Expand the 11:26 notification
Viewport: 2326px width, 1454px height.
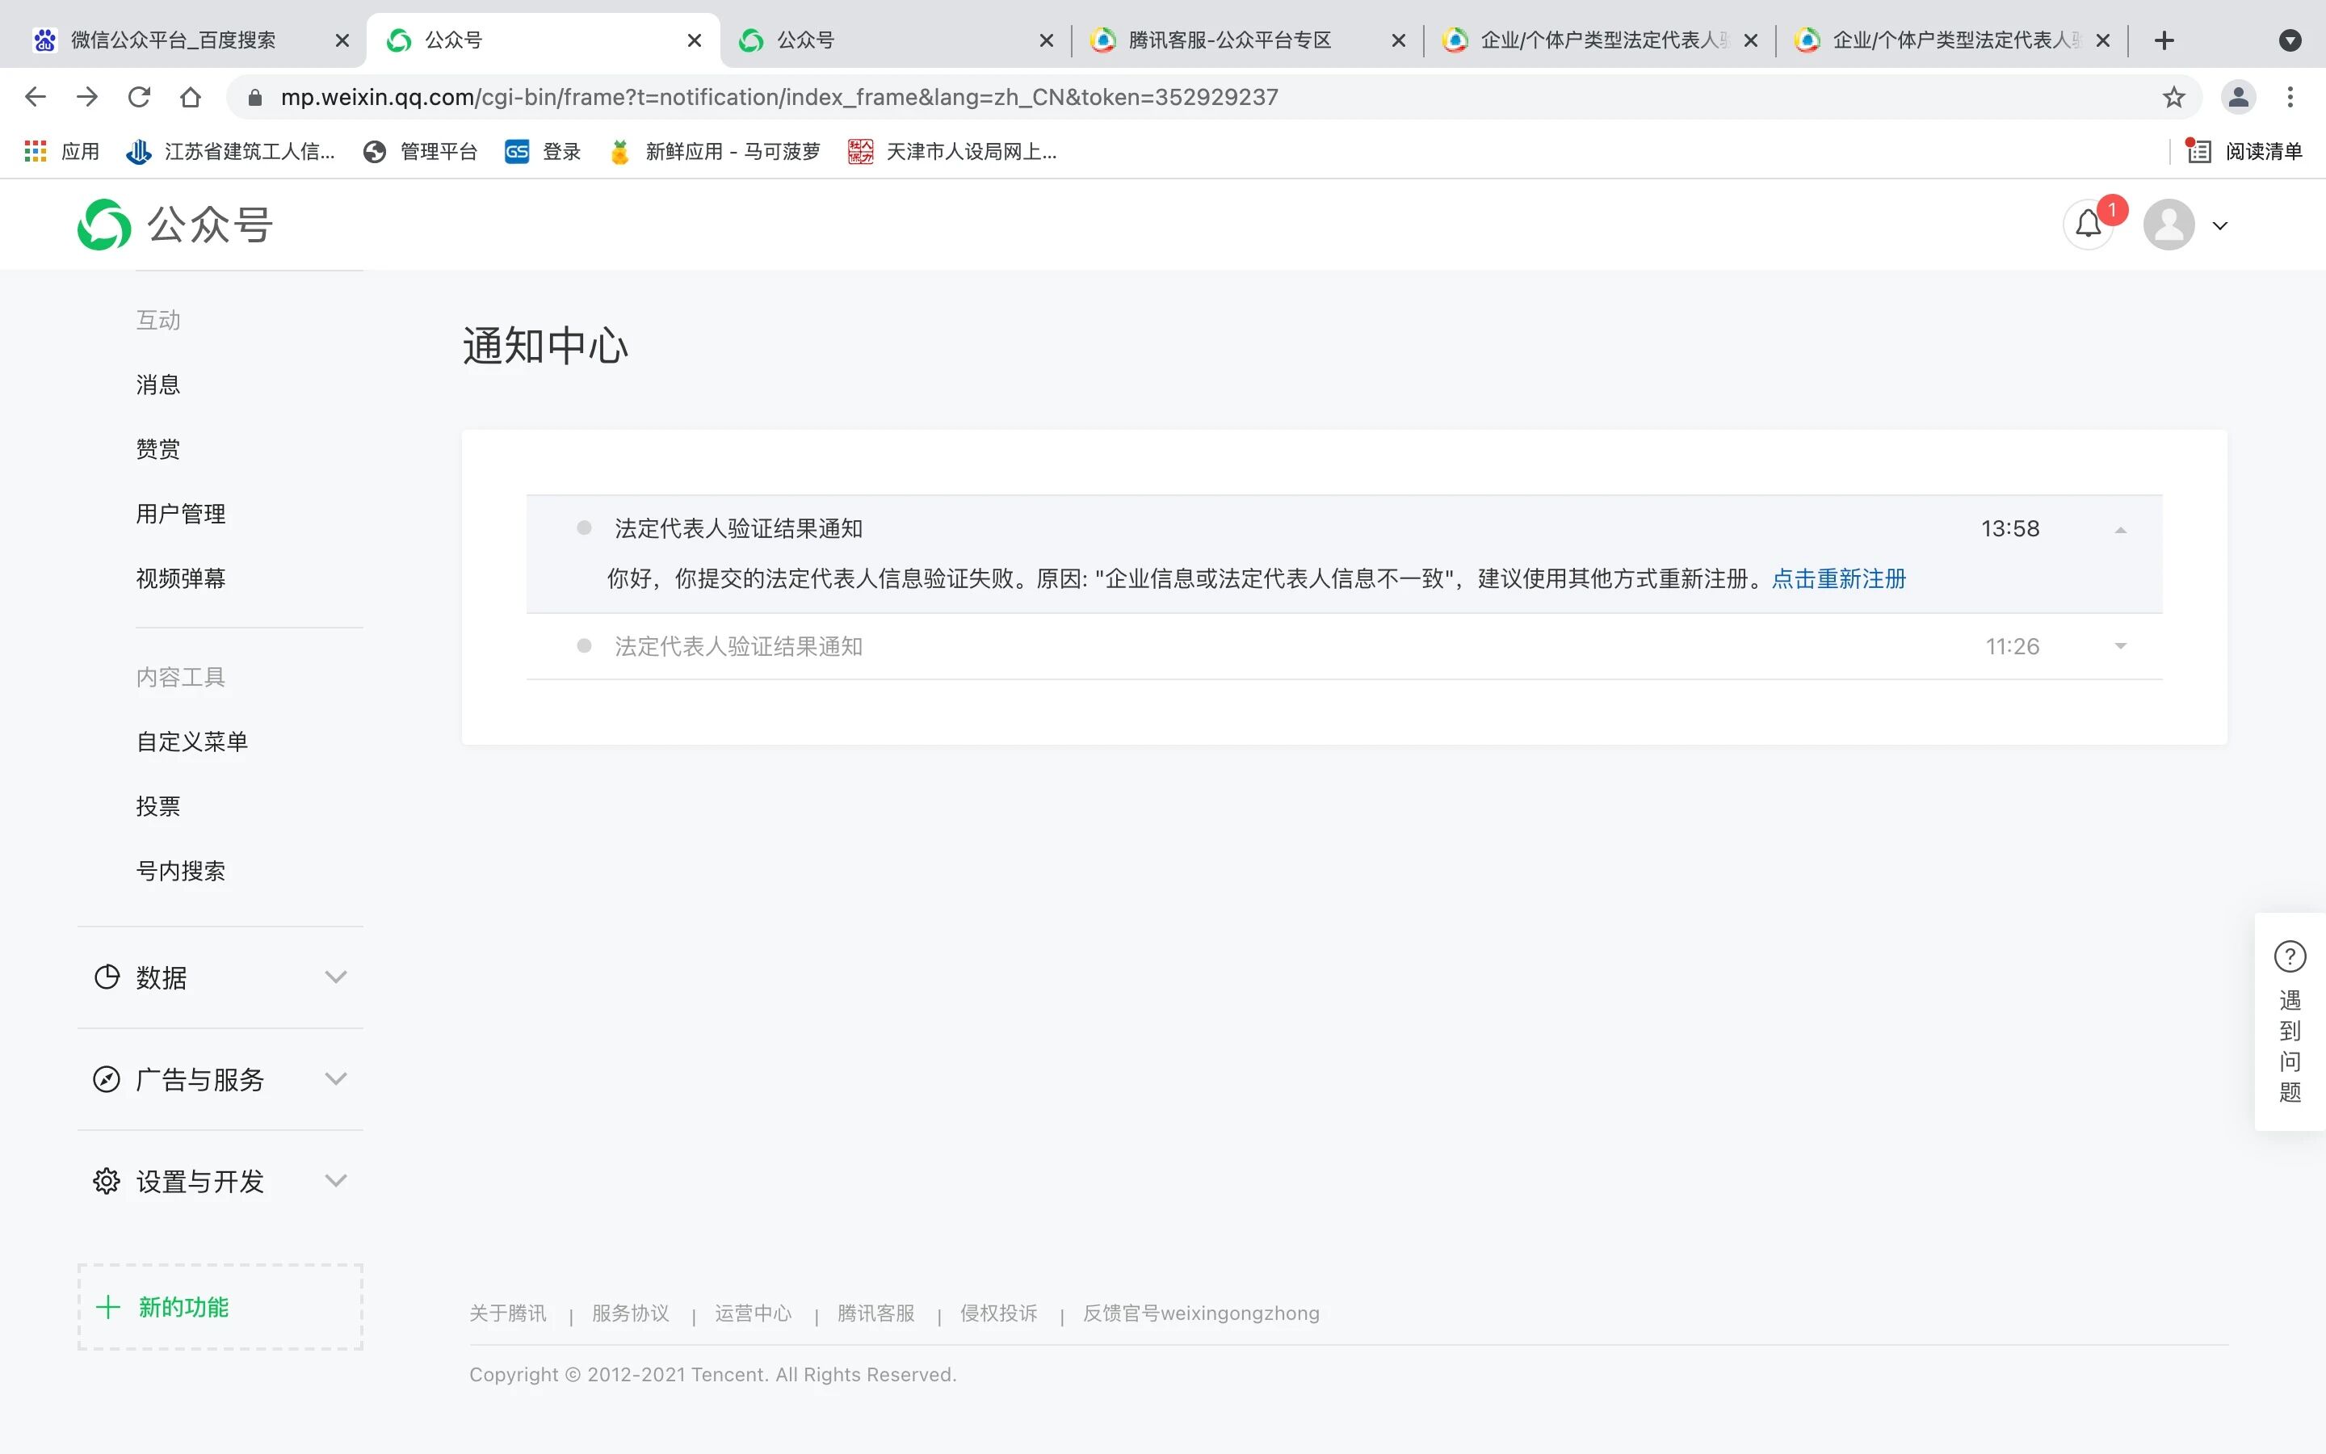coord(2120,646)
